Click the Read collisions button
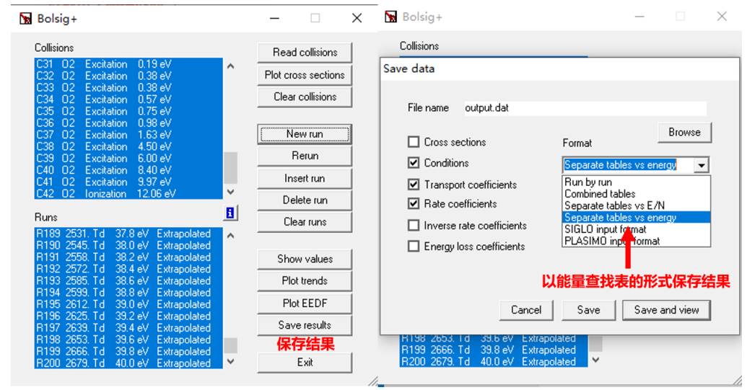The image size is (747, 390). [305, 53]
